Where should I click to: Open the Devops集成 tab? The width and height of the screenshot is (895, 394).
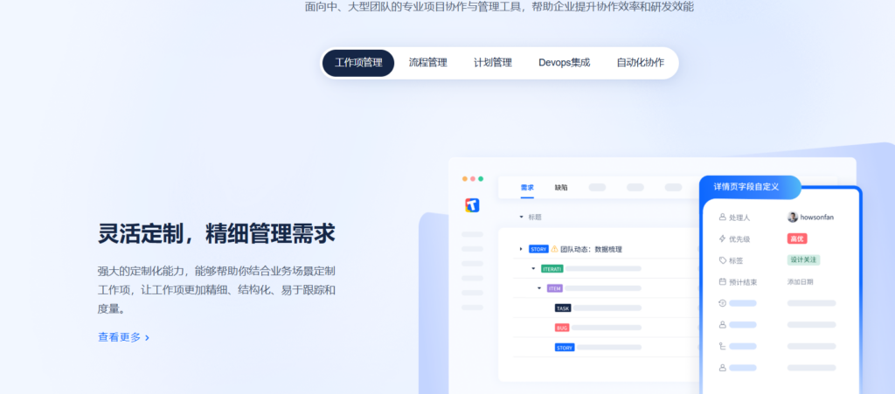pyautogui.click(x=564, y=63)
